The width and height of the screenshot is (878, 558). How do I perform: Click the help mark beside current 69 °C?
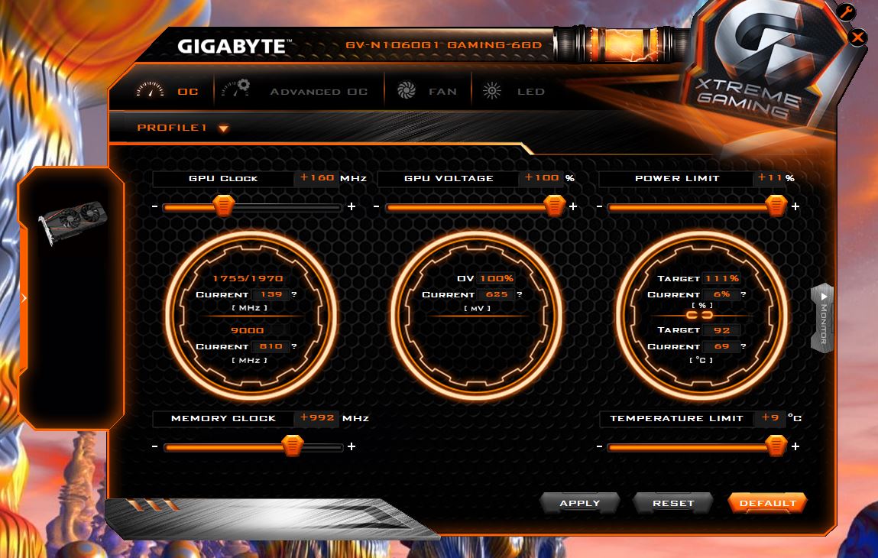(x=743, y=346)
